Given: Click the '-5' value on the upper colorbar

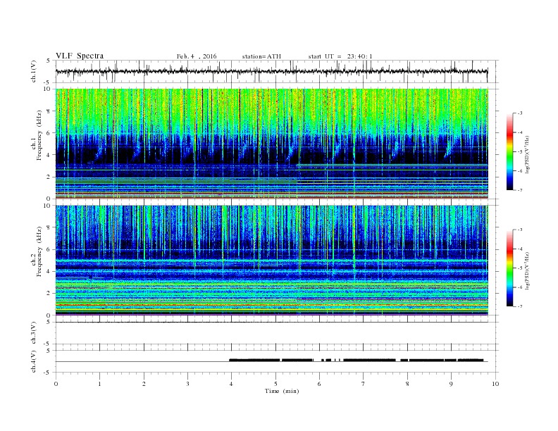Looking at the screenshot, I should [x=519, y=151].
